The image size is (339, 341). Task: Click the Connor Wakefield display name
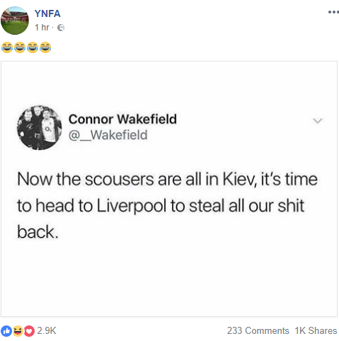(x=122, y=119)
